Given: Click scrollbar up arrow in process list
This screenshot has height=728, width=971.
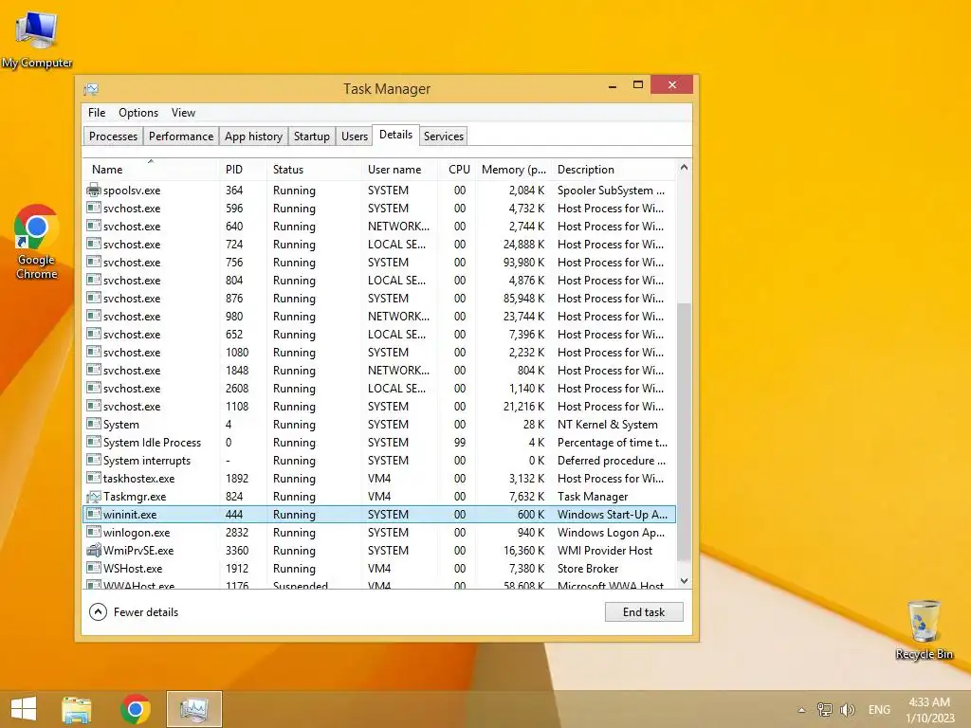Looking at the screenshot, I should click(685, 168).
